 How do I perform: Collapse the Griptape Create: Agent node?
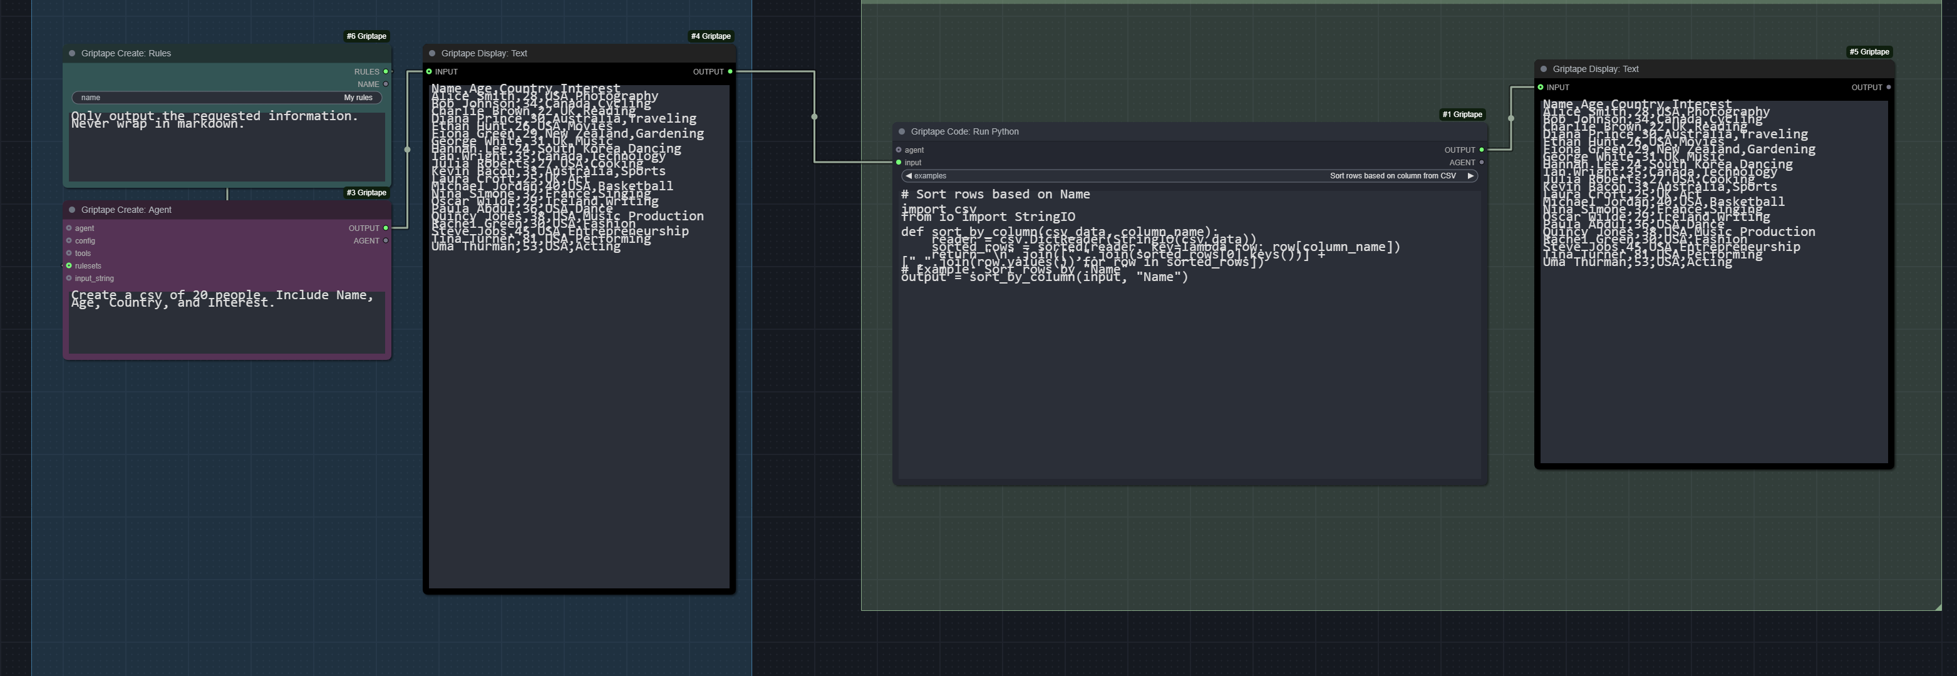[72, 210]
